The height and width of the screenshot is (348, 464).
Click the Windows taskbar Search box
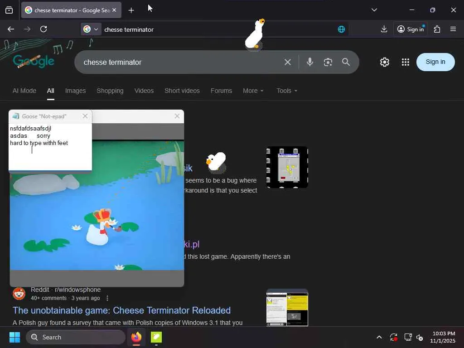point(76,337)
